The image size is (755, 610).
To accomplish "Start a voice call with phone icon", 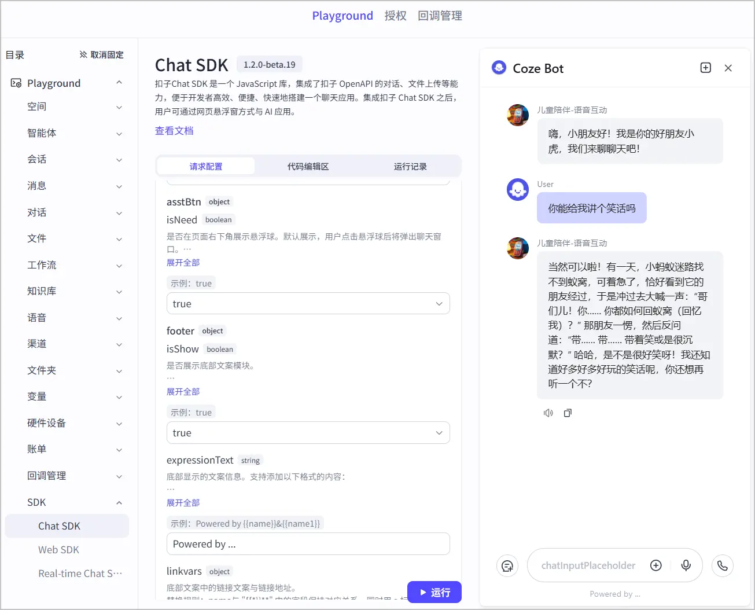I will point(723,565).
